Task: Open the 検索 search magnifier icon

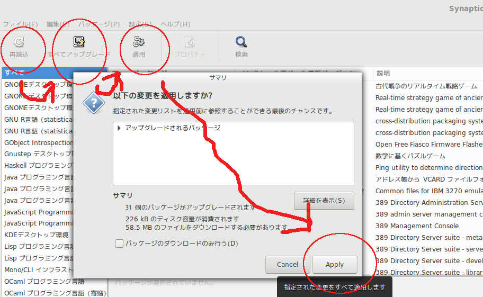Action: (x=241, y=41)
